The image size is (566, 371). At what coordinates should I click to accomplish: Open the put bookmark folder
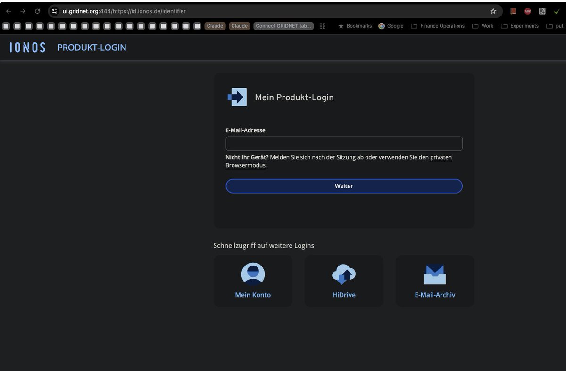(x=555, y=26)
